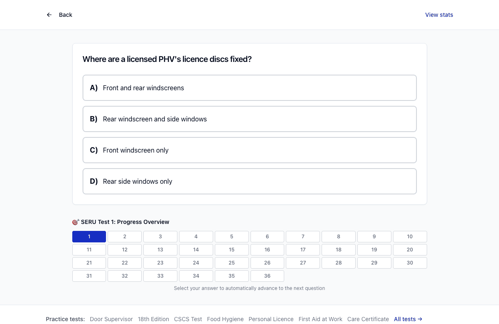
Task: Jump to question 7
Action: pos(303,237)
